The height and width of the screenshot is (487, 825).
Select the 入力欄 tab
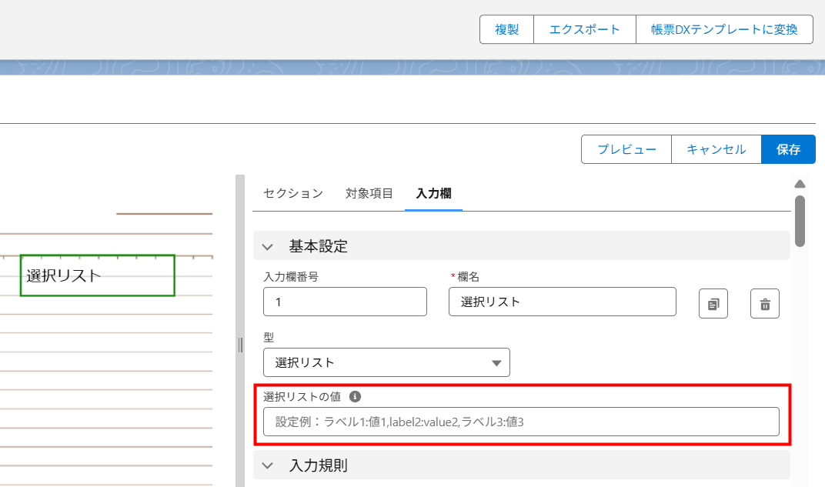point(434,194)
